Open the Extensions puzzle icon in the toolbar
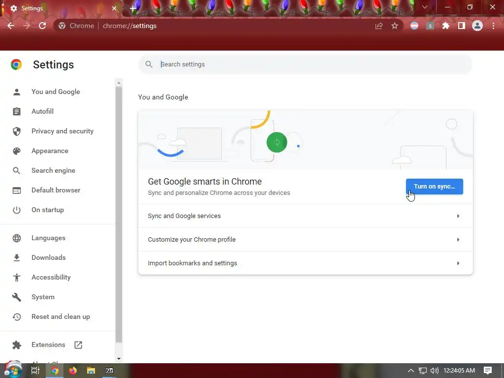Image resolution: width=504 pixels, height=378 pixels. tap(446, 26)
